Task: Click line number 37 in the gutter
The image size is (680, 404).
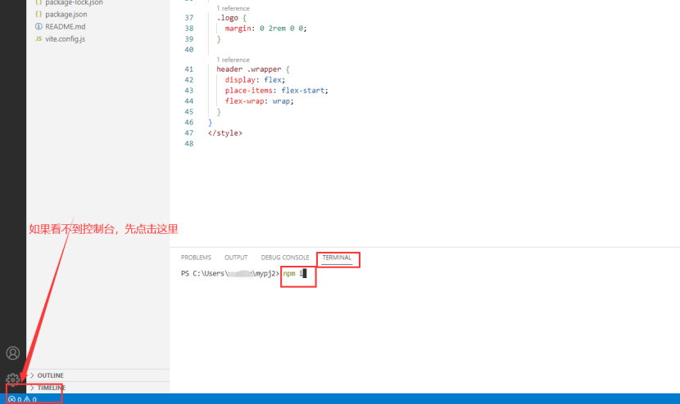Action: [188, 18]
